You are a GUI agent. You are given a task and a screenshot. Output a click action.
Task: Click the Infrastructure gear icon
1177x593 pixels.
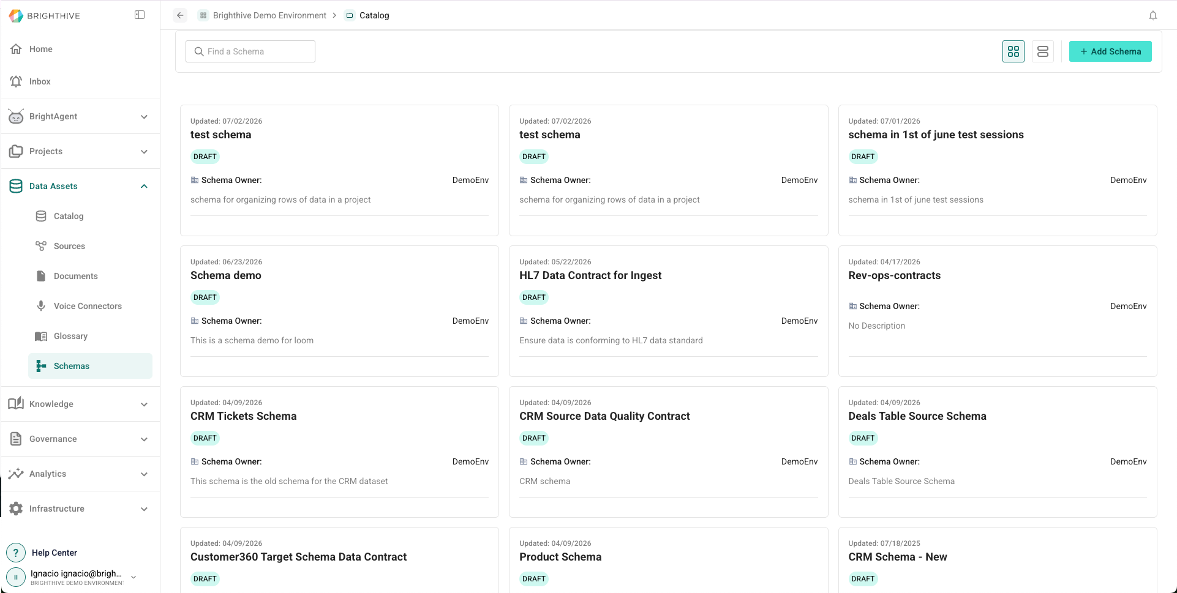(x=17, y=509)
